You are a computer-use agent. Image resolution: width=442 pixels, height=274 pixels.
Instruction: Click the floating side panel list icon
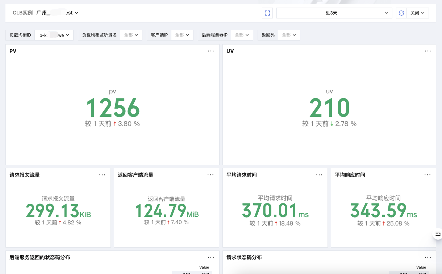click(438, 234)
